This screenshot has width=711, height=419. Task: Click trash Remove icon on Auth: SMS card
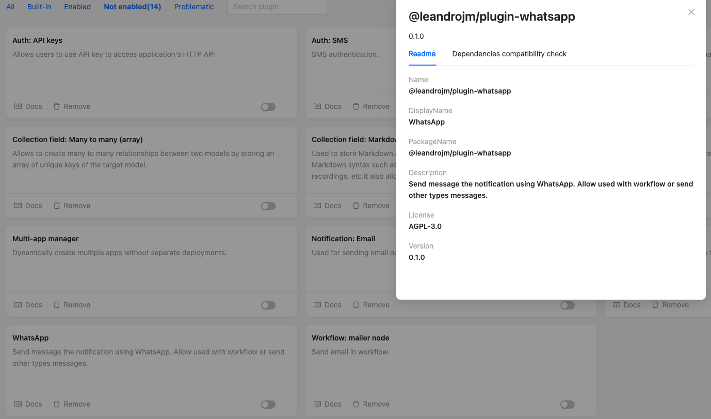[356, 106]
